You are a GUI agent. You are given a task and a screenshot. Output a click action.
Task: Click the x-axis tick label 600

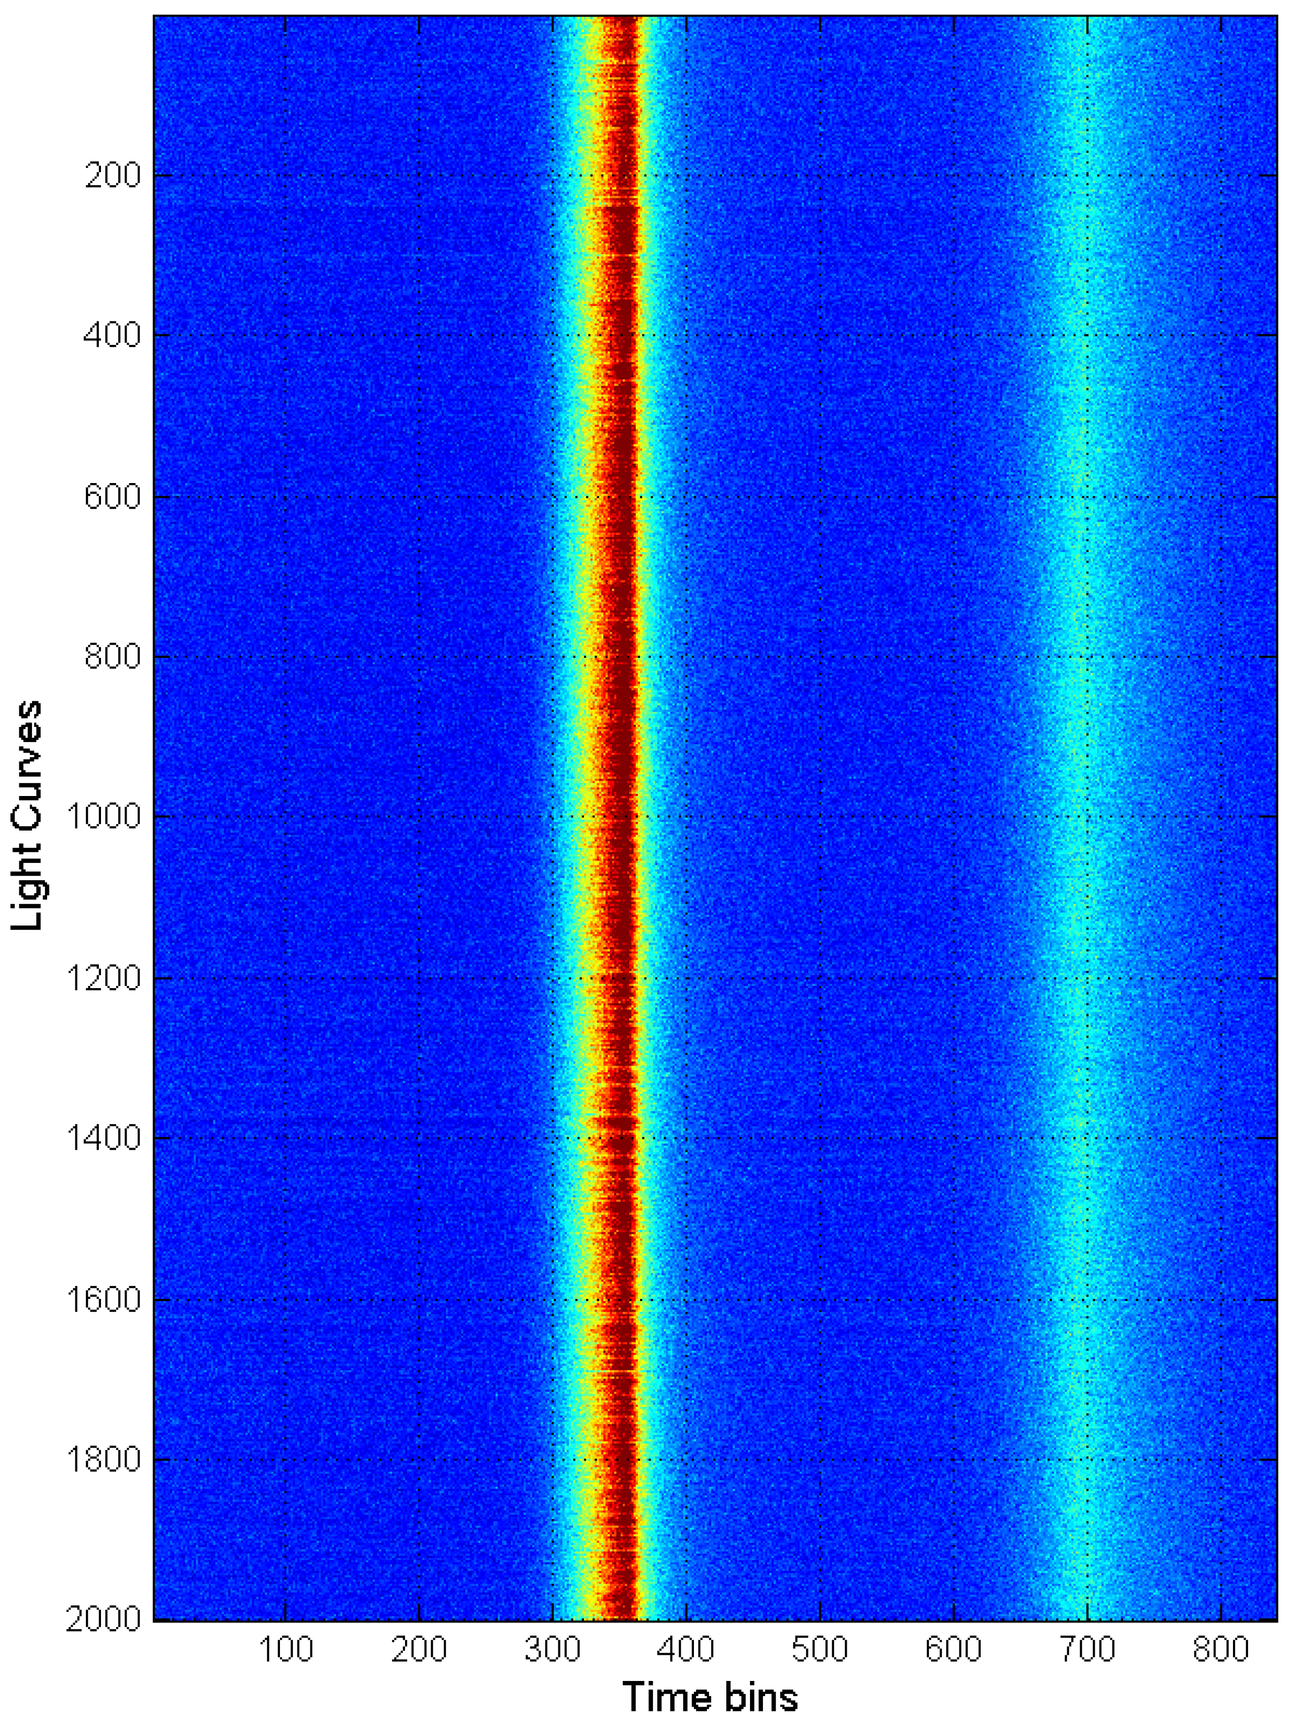[x=953, y=1650]
